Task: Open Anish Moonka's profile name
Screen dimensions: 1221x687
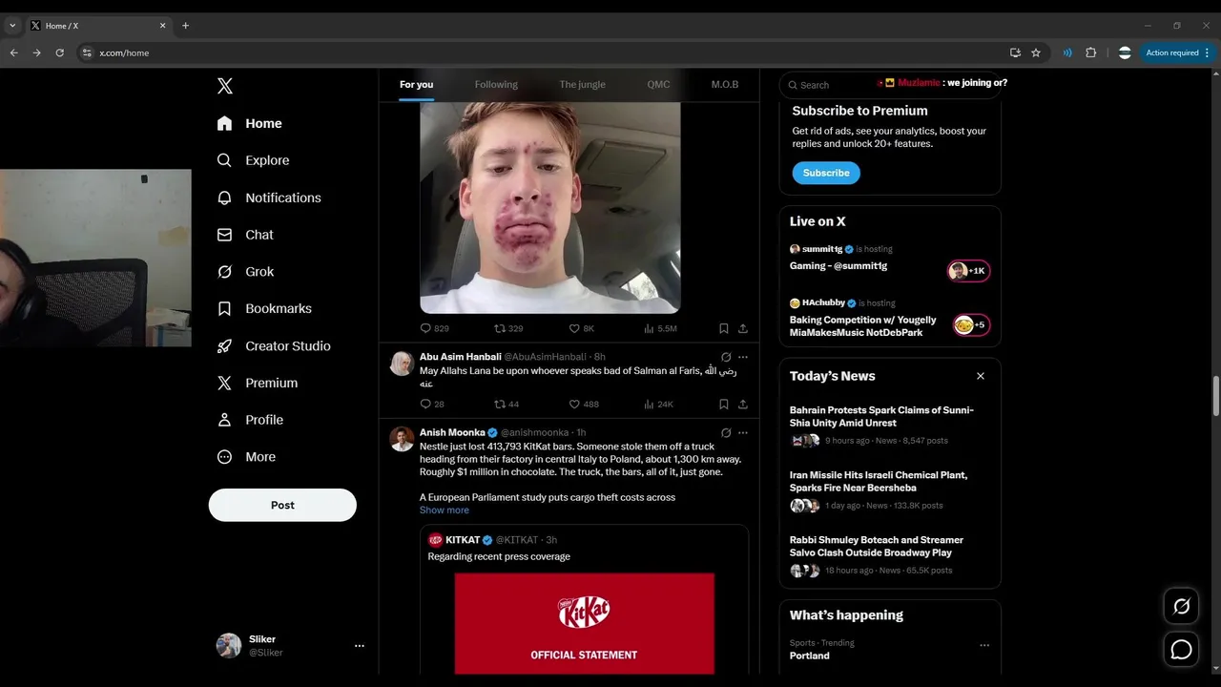Action: tap(452, 432)
